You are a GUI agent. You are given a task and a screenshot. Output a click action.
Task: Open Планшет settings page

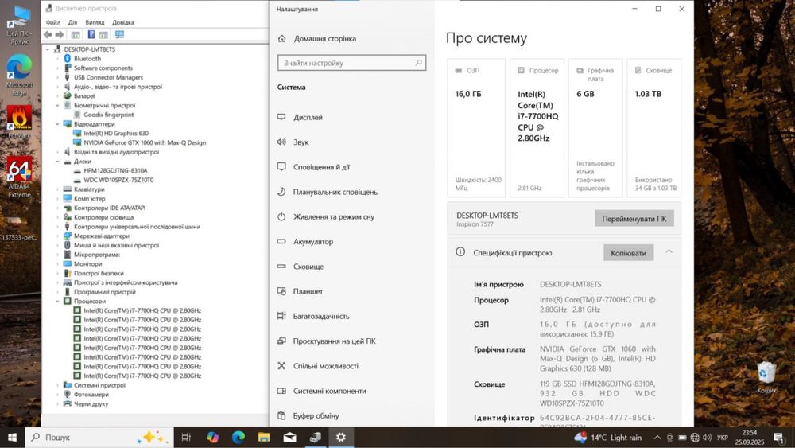(x=308, y=291)
